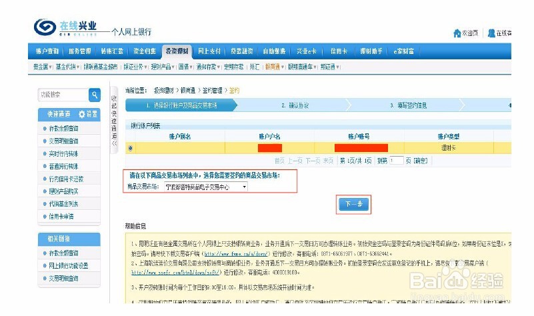Open 交易明细查询 under 快速通道
The image size is (534, 316).
pyautogui.click(x=63, y=141)
